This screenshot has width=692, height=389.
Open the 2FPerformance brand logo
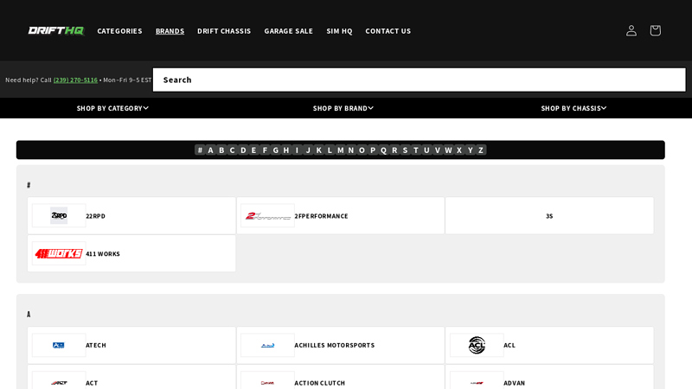267,215
